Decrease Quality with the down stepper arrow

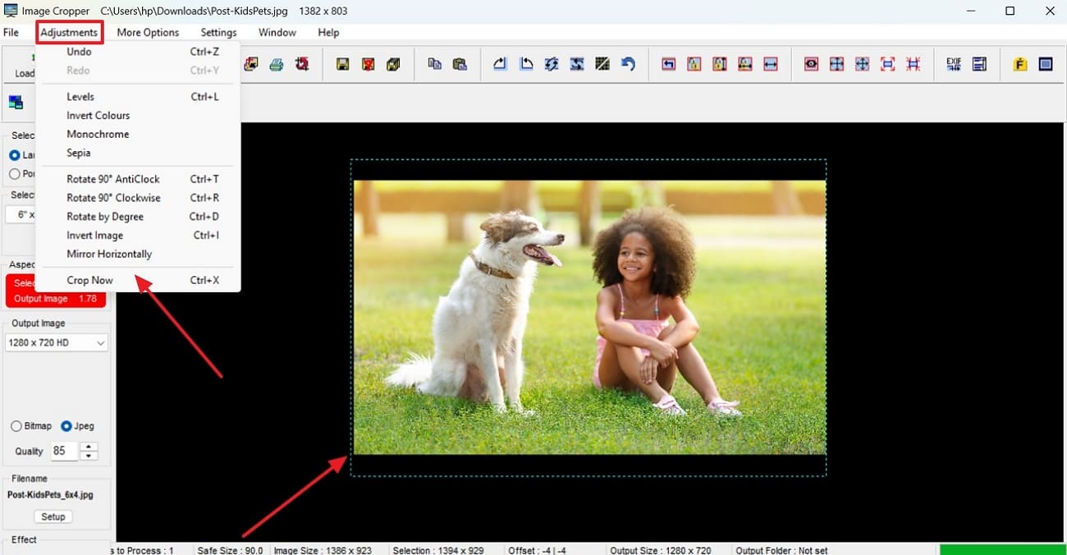coord(89,456)
